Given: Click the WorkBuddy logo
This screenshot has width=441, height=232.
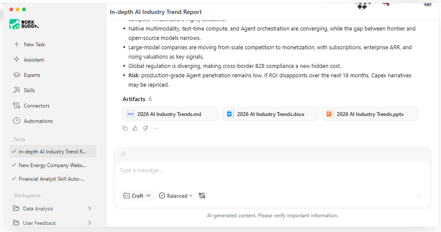Looking at the screenshot, I should pos(24,24).
